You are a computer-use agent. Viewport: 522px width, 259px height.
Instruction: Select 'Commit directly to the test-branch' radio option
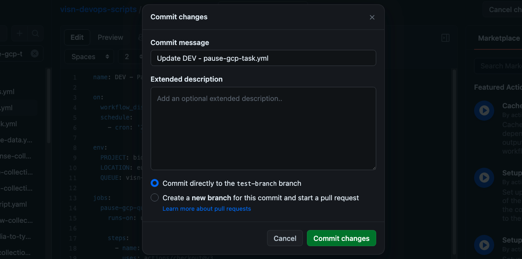click(155, 183)
